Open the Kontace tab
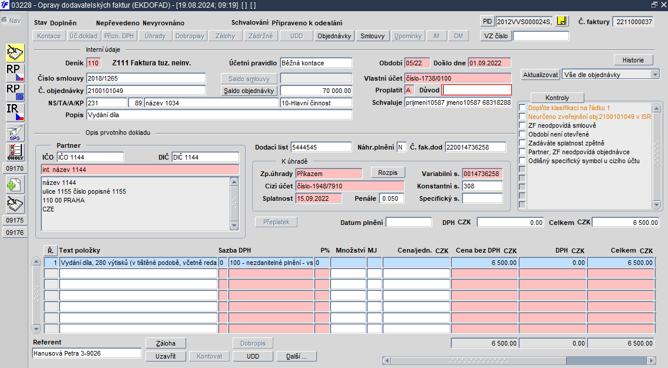The height and width of the screenshot is (368, 668). coord(49,36)
